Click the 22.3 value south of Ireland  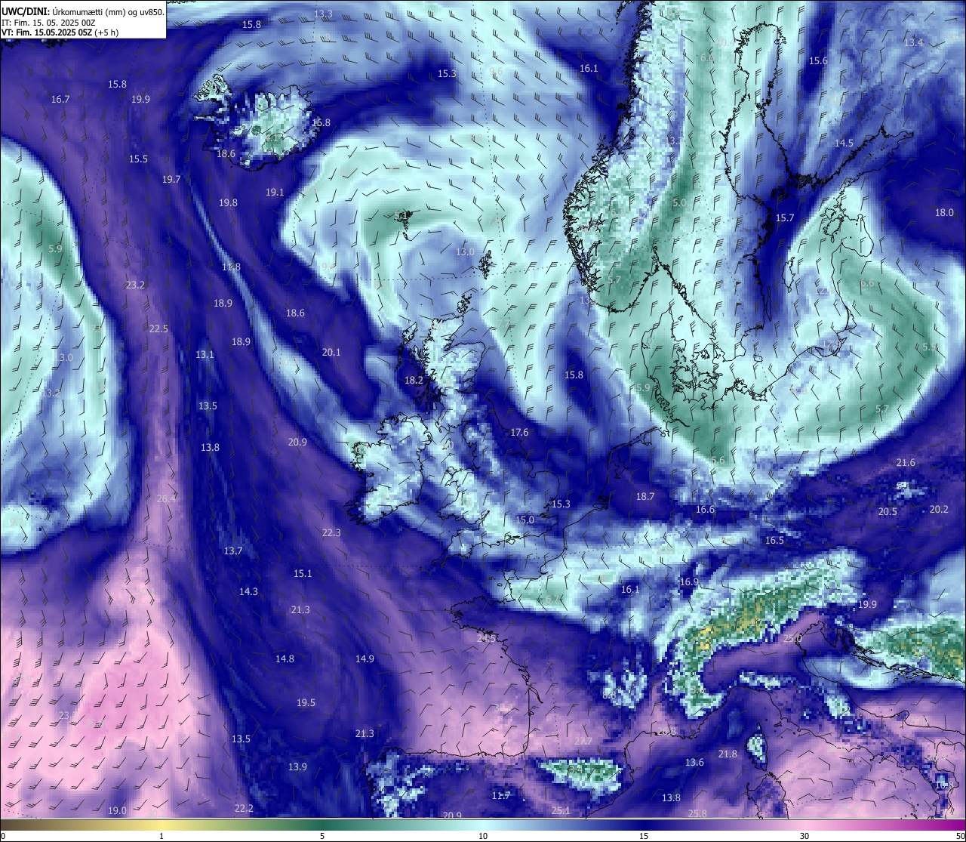point(331,533)
